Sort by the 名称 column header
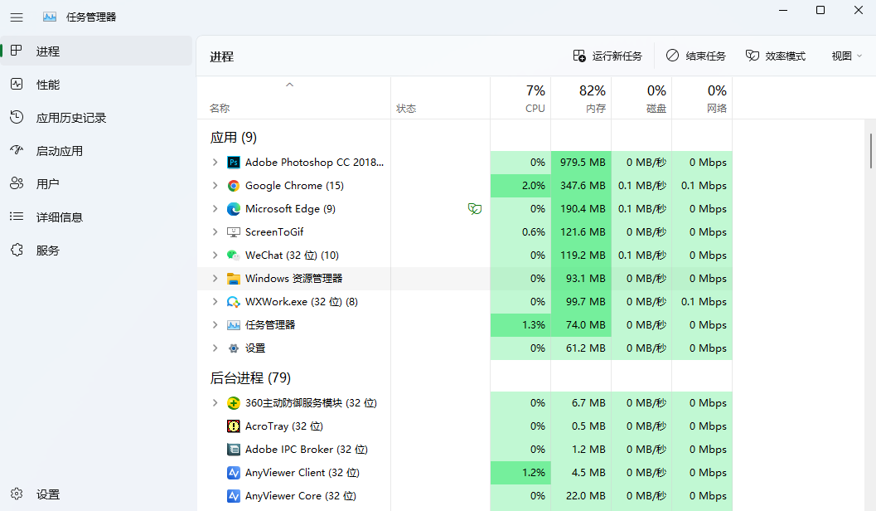876x511 pixels. point(294,98)
